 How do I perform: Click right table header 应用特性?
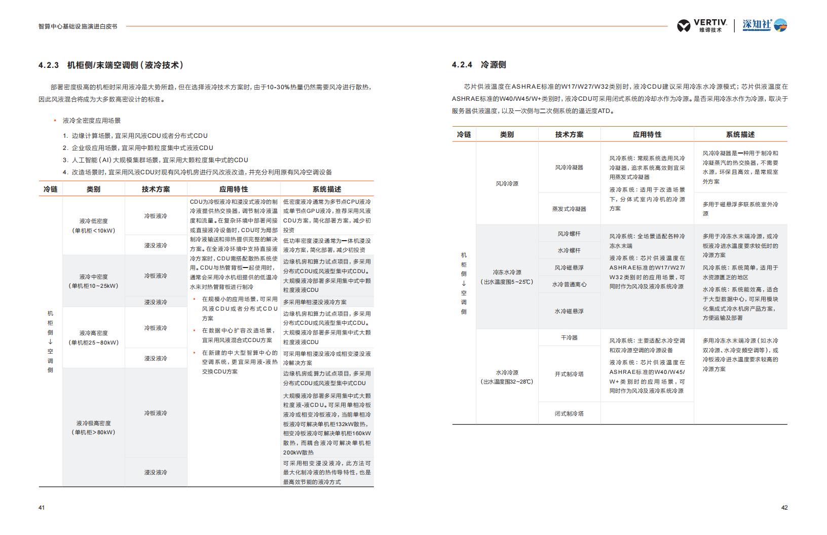point(647,134)
